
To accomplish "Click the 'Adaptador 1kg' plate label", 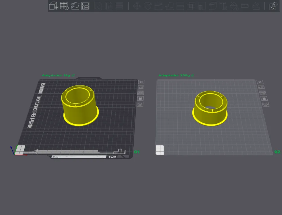I will (56, 75).
